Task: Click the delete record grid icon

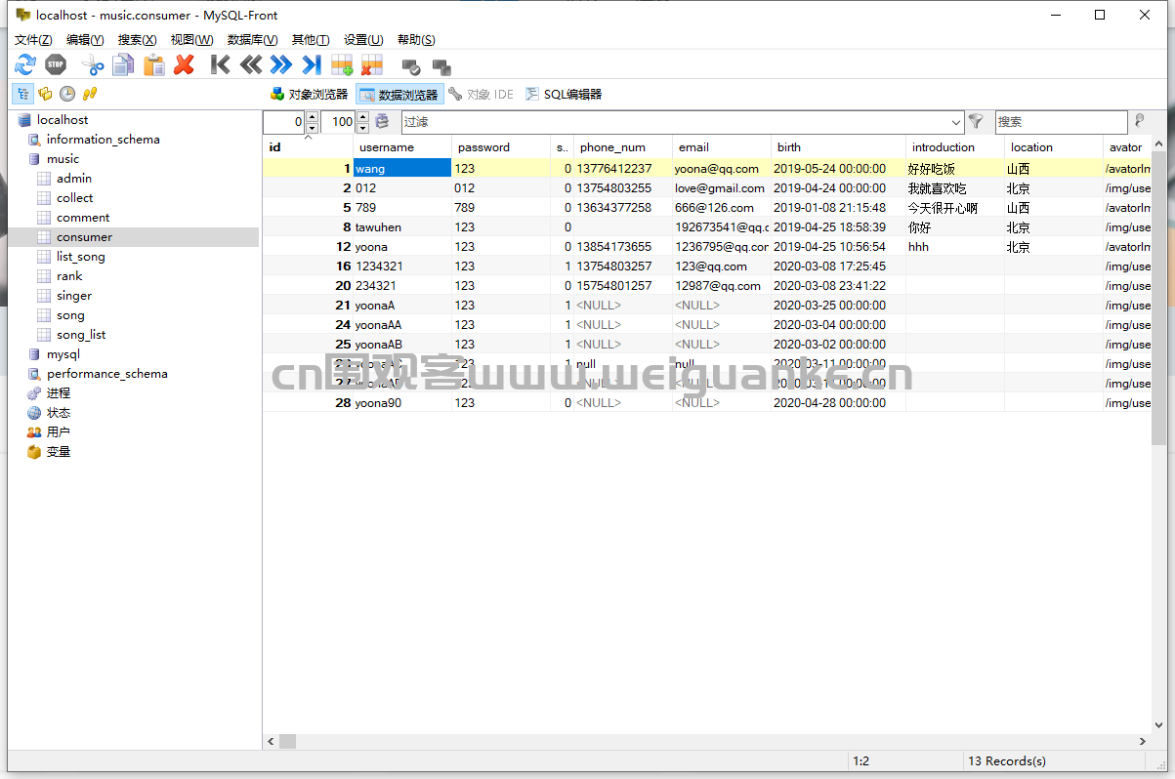Action: tap(372, 65)
